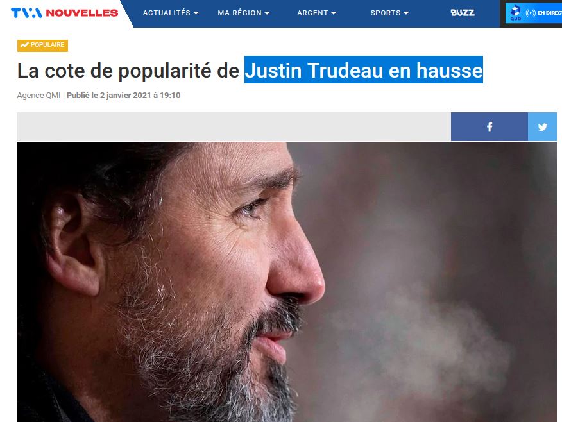Open the Buzz menu item

coord(463,13)
